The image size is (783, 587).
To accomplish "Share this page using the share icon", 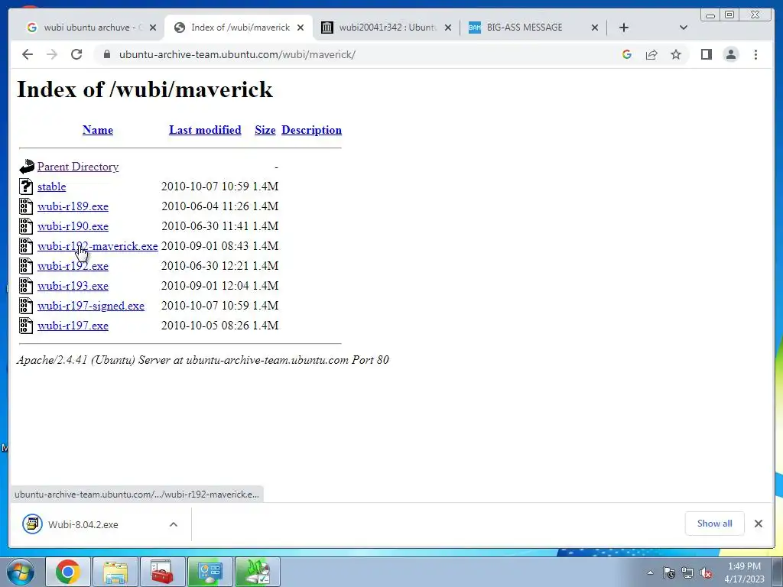I will point(651,54).
